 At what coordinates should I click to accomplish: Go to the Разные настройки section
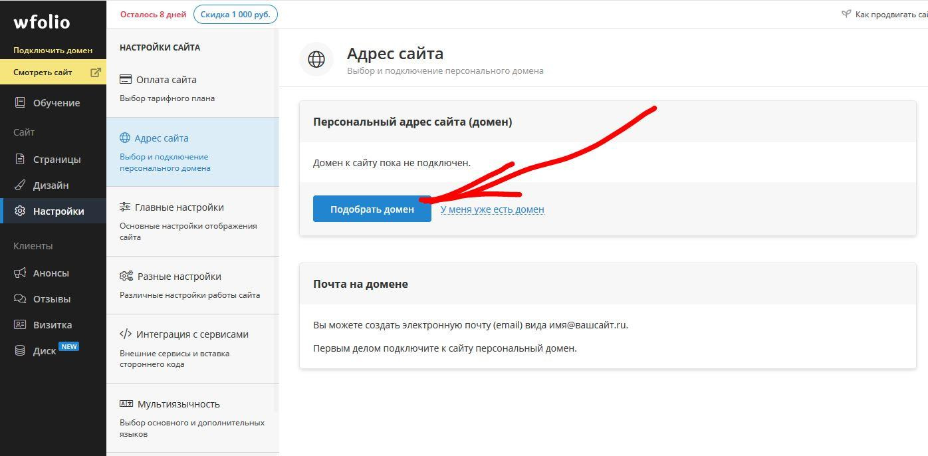[179, 277]
